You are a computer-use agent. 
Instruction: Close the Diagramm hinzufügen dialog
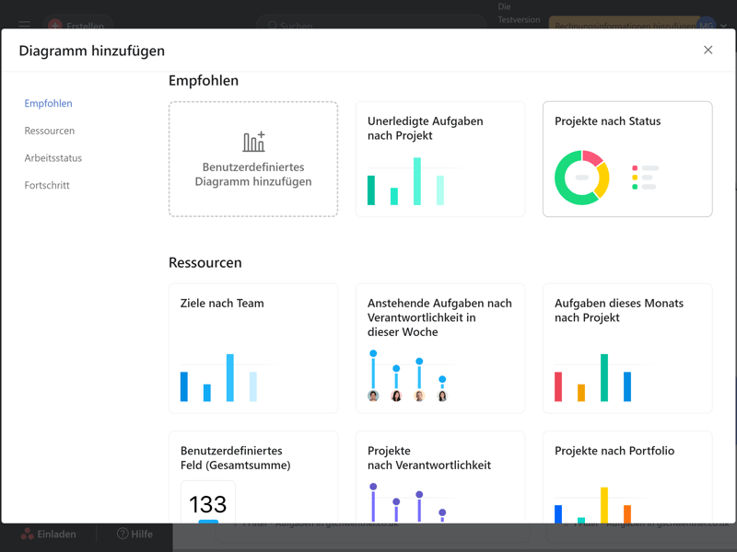coord(708,50)
